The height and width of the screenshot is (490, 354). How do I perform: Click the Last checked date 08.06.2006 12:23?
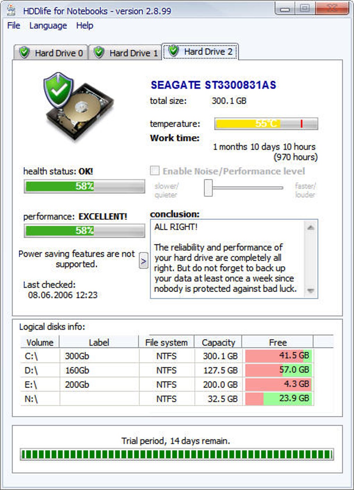(x=62, y=295)
